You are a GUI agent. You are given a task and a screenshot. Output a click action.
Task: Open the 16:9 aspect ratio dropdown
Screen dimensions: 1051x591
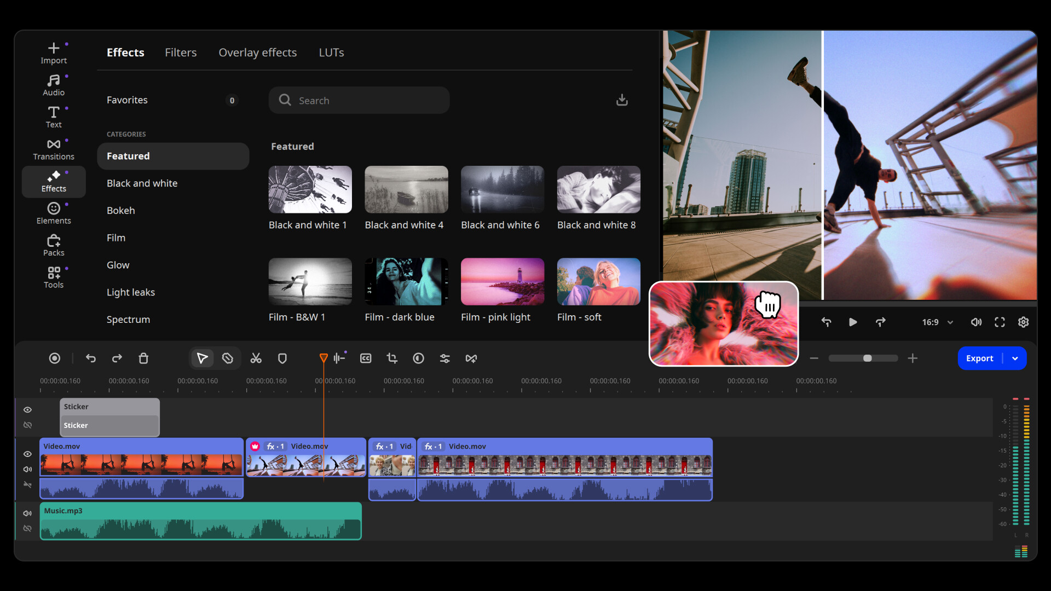tap(937, 322)
